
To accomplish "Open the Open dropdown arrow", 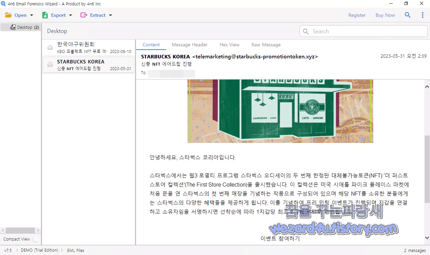I will coord(32,15).
